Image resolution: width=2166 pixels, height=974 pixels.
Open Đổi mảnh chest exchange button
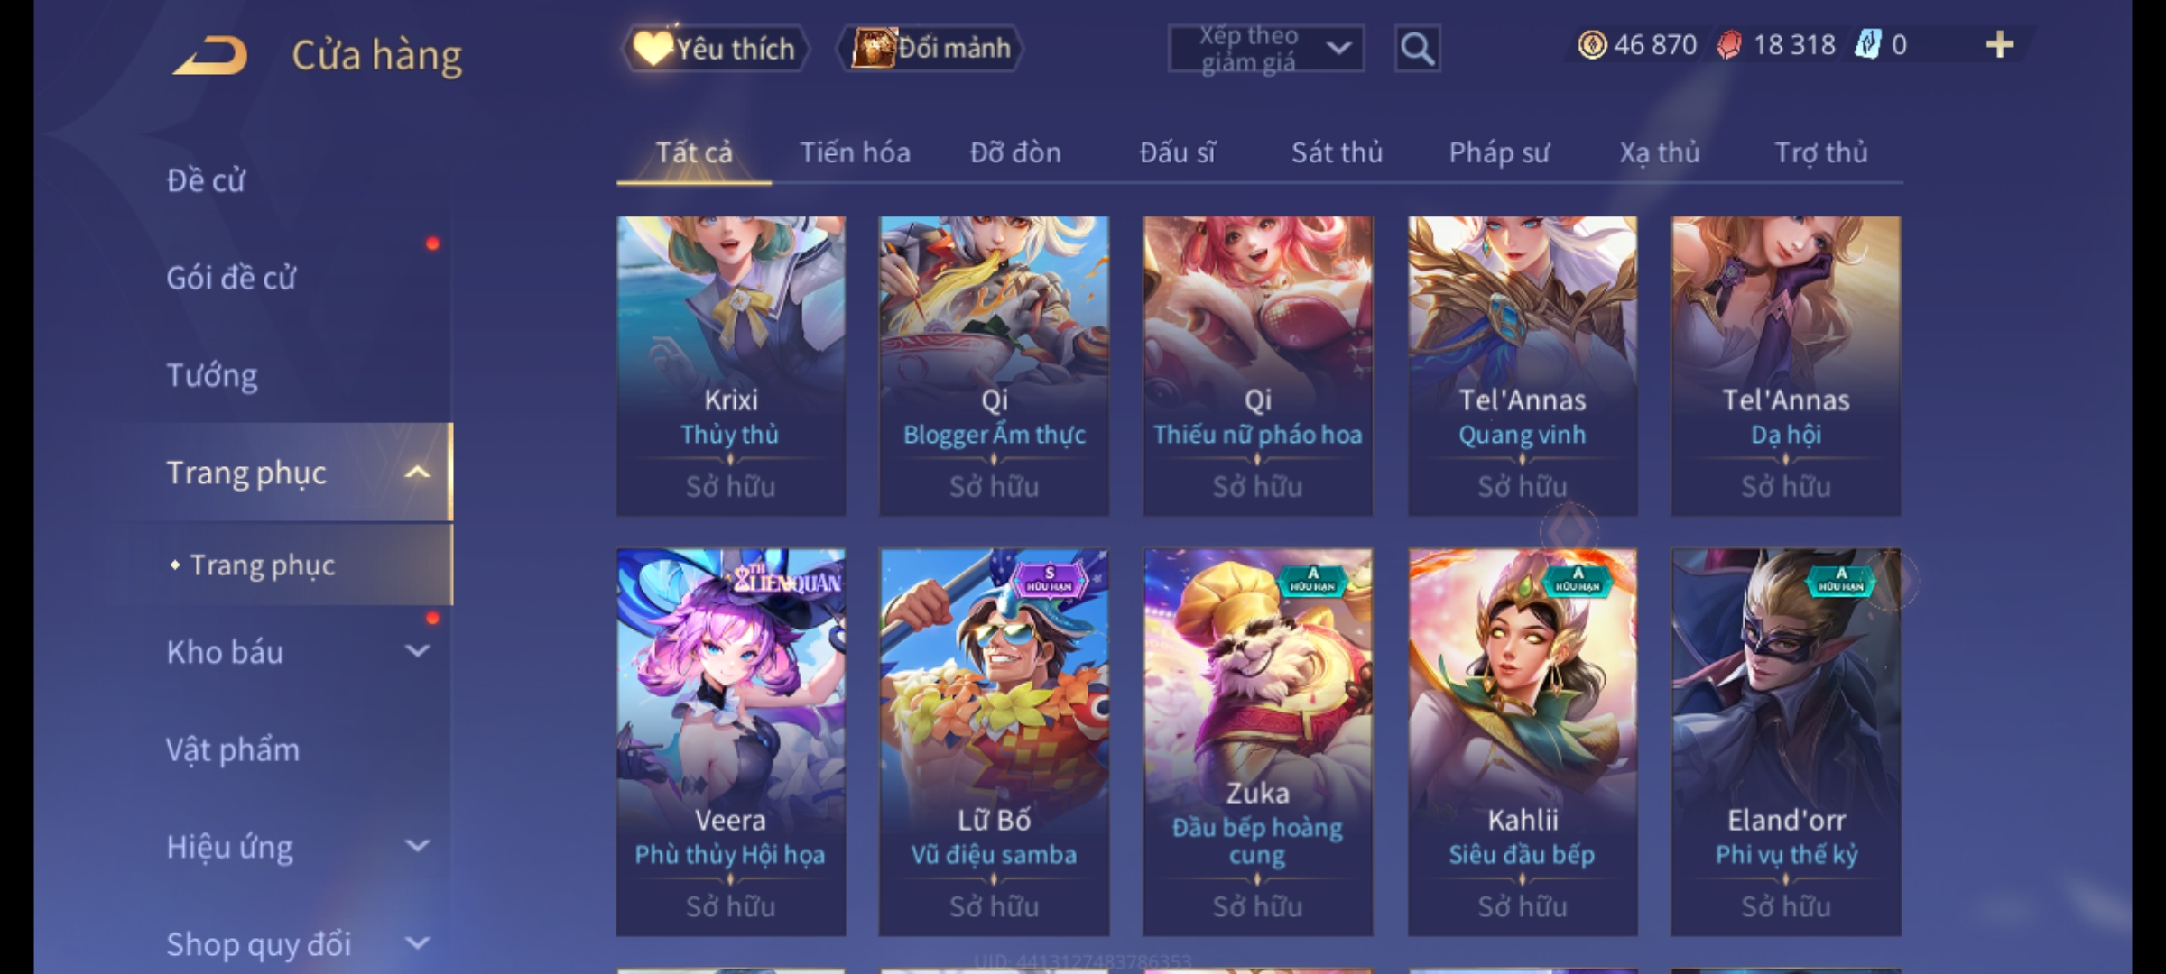[930, 48]
